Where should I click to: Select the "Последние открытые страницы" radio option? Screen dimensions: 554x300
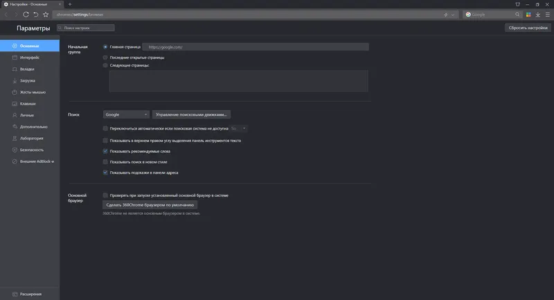click(x=105, y=57)
